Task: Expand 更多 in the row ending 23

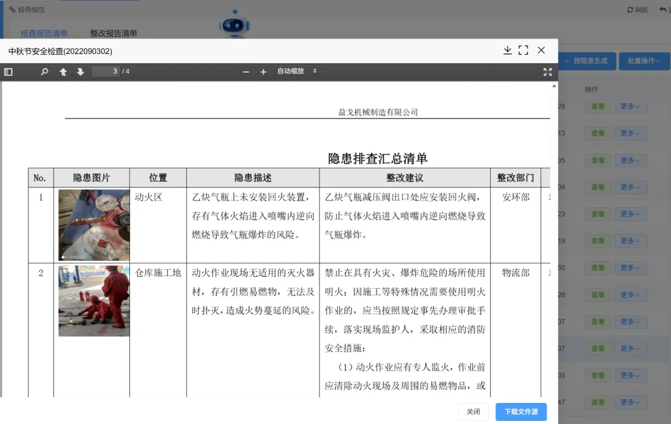Action: coord(630,214)
